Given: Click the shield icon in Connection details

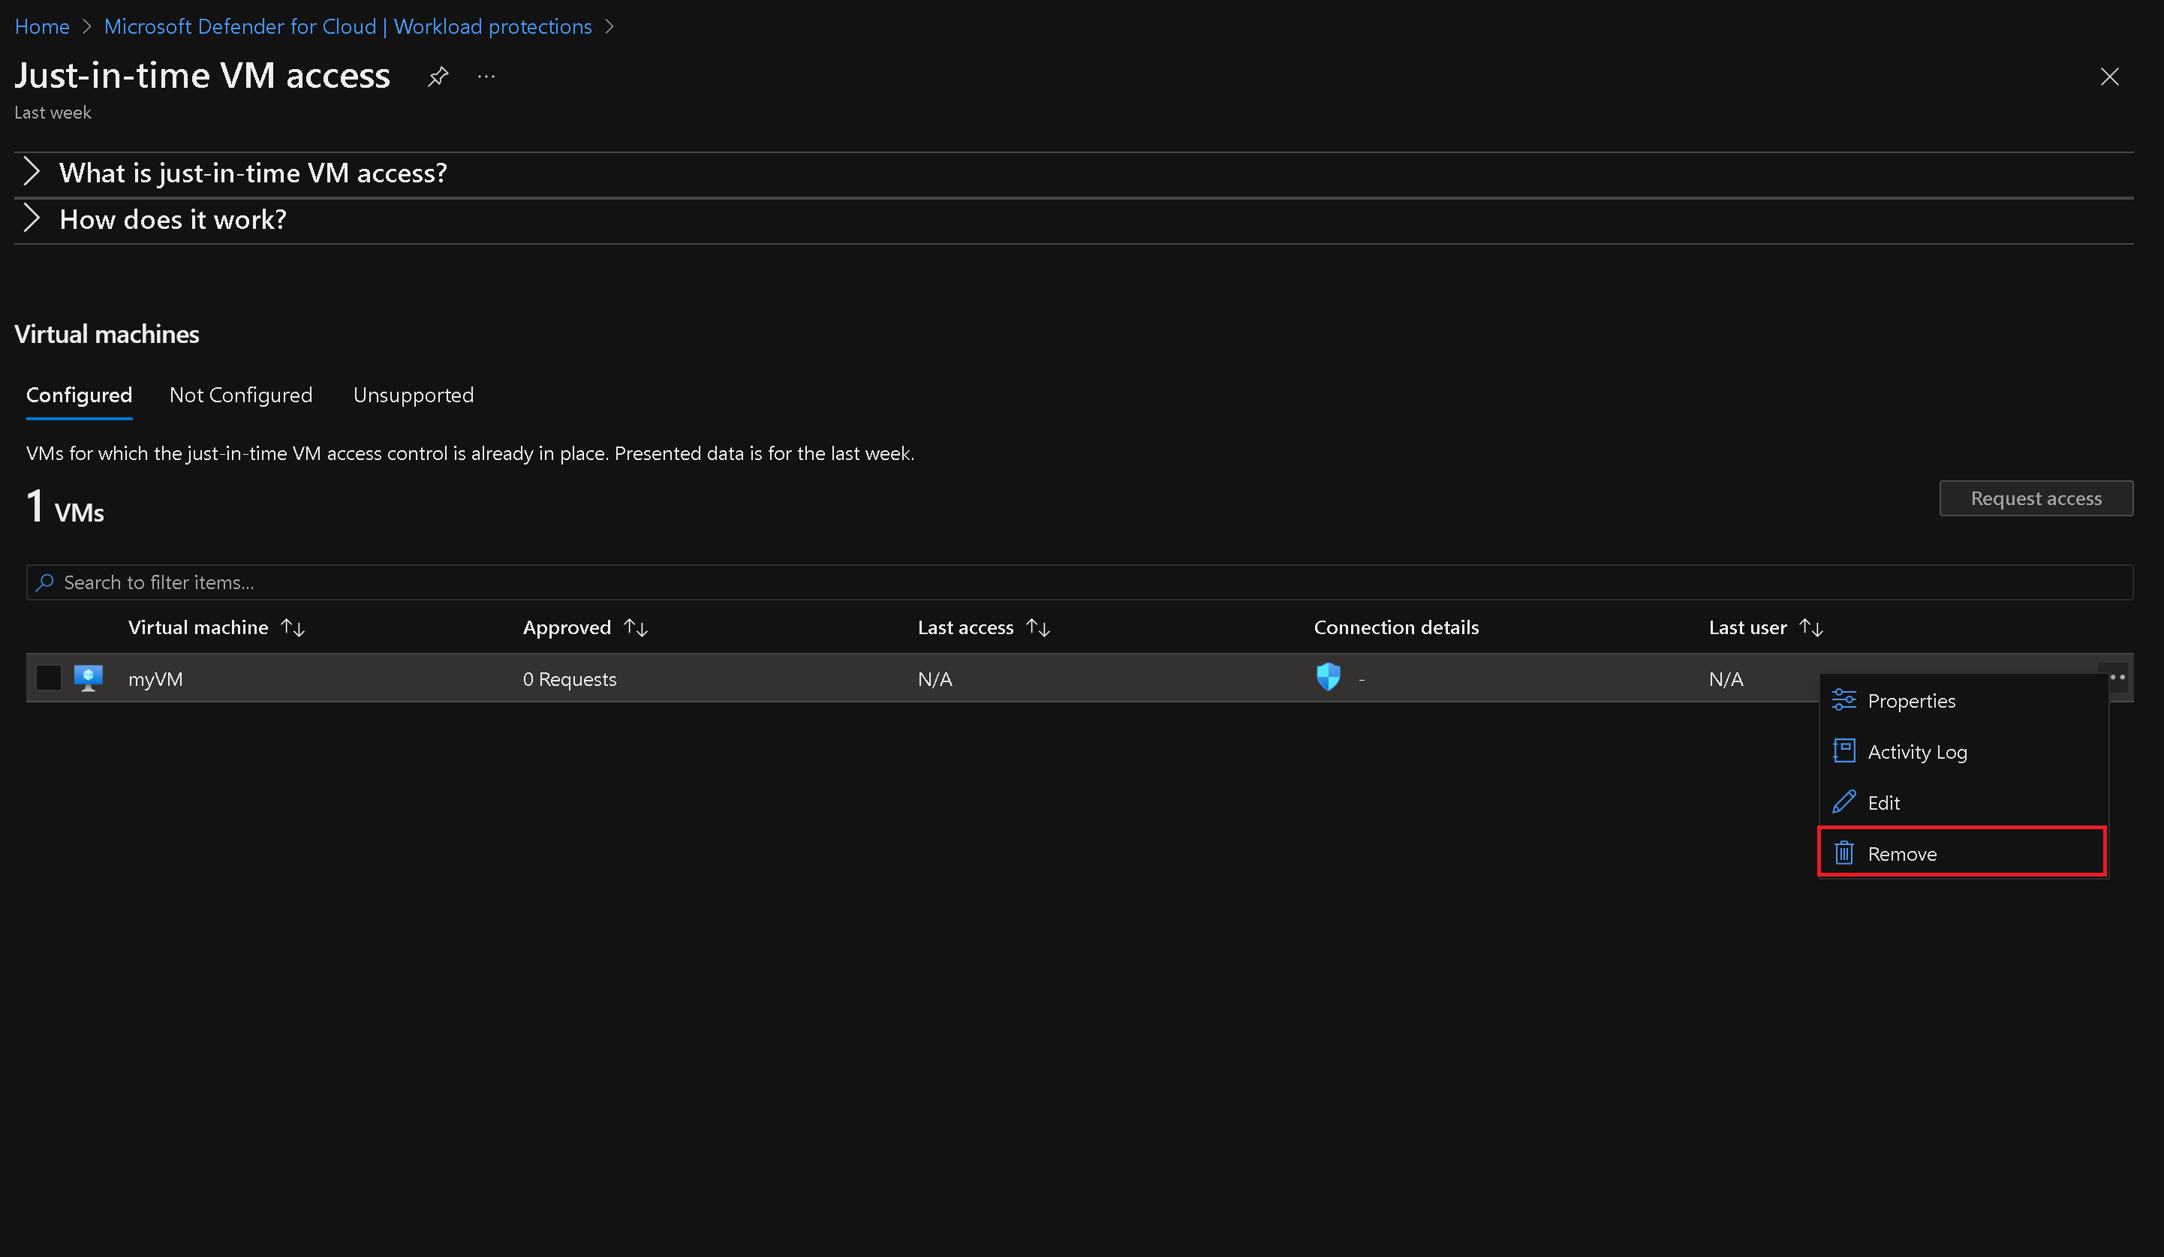Looking at the screenshot, I should pos(1328,677).
